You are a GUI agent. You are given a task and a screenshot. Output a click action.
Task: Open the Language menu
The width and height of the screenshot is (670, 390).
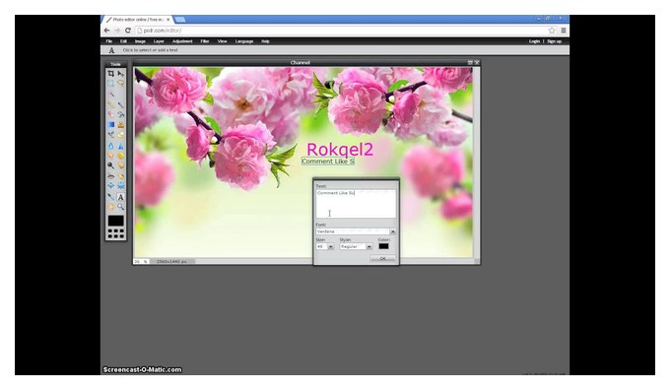[244, 41]
